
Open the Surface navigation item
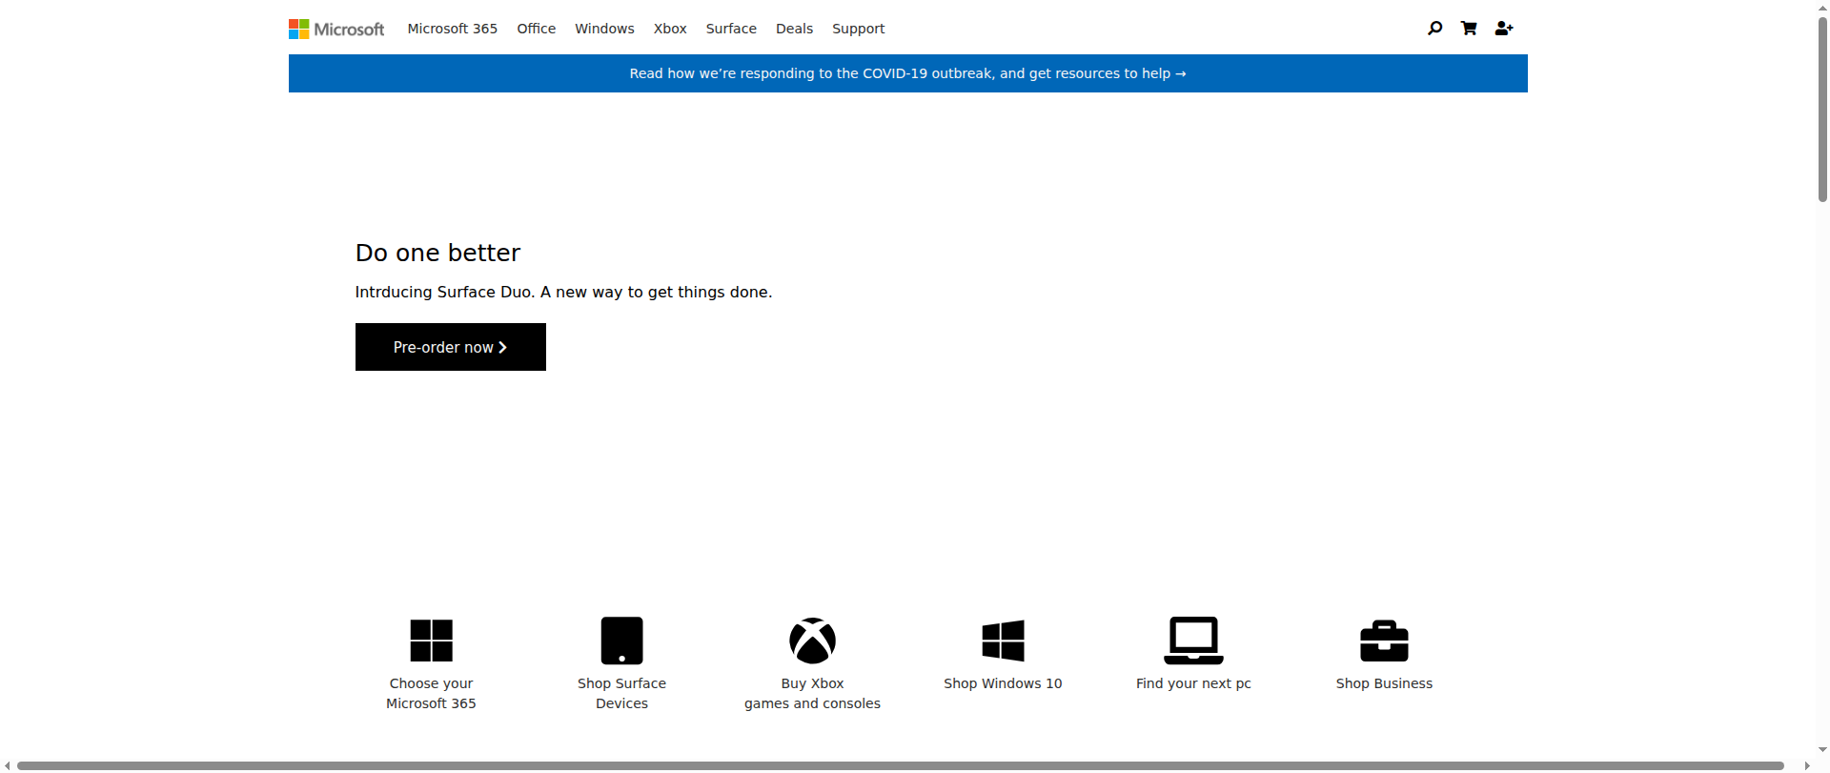(731, 29)
